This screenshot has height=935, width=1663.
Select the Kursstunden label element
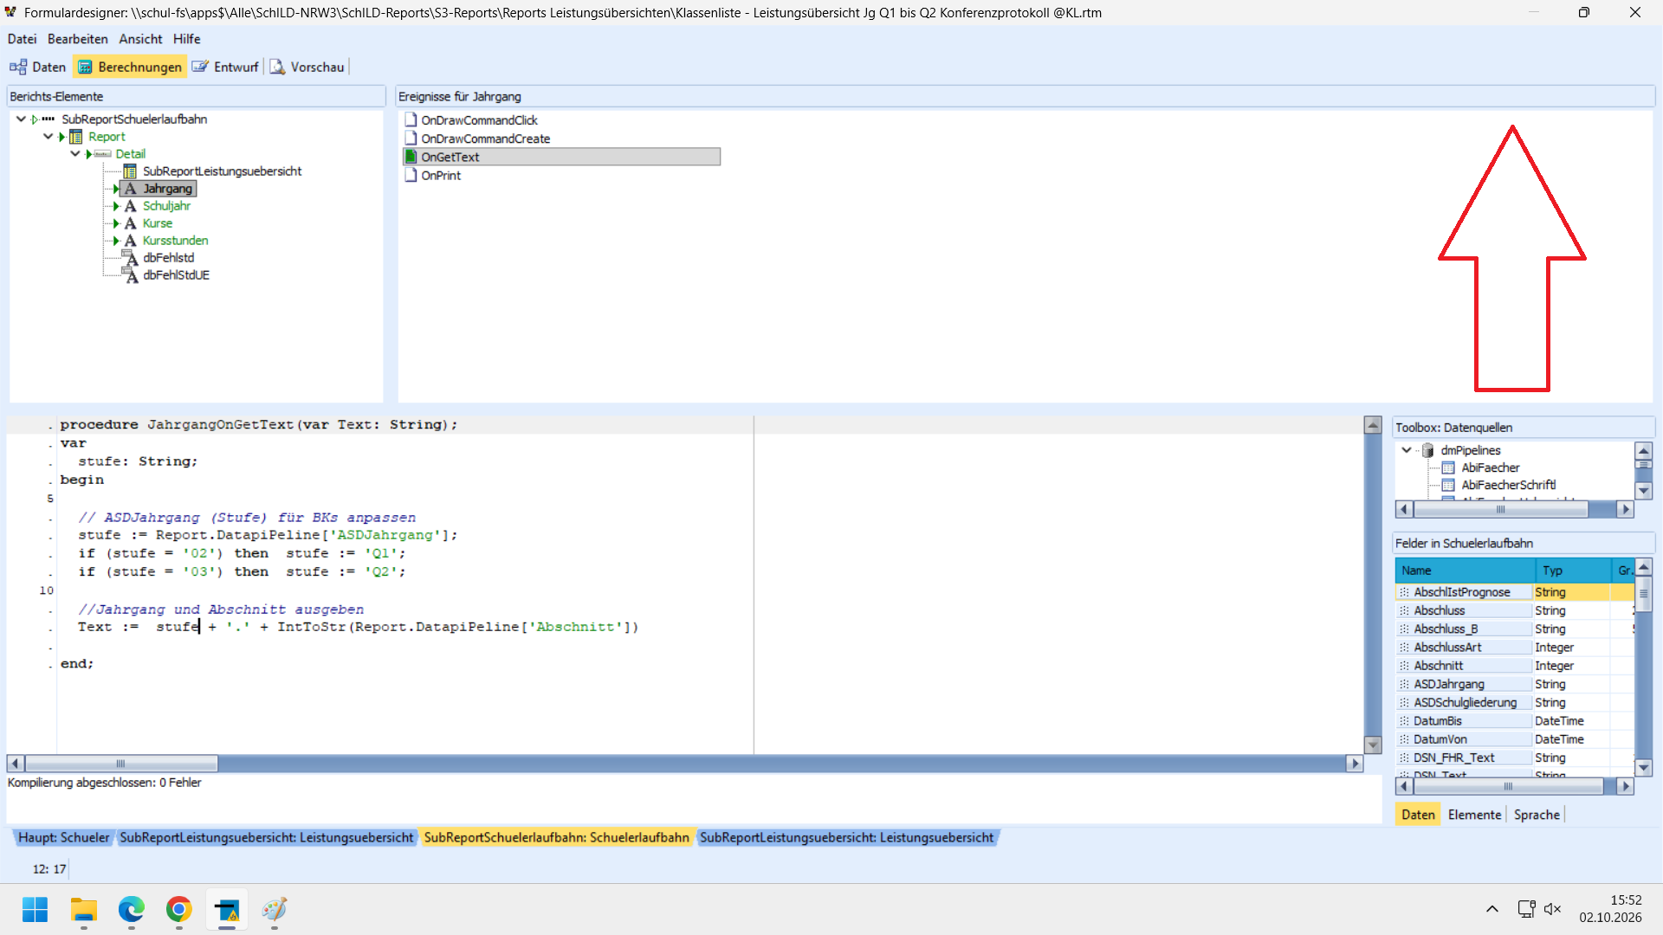[x=175, y=241]
